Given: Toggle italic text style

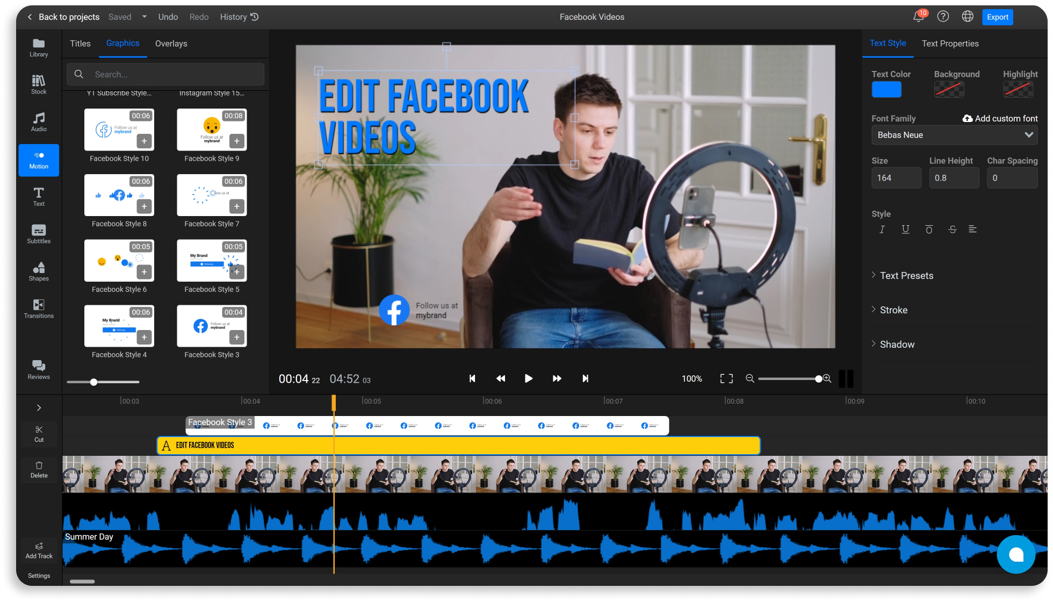Looking at the screenshot, I should 882,230.
